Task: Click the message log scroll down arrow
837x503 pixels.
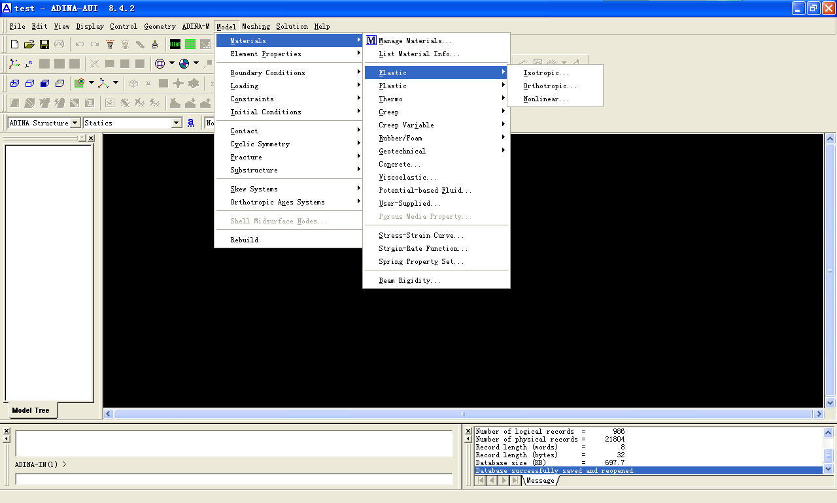Action: point(828,469)
